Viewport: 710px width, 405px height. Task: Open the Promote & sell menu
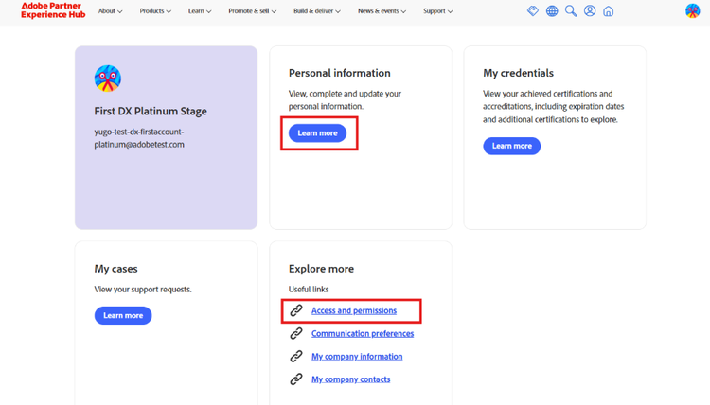[x=252, y=11]
